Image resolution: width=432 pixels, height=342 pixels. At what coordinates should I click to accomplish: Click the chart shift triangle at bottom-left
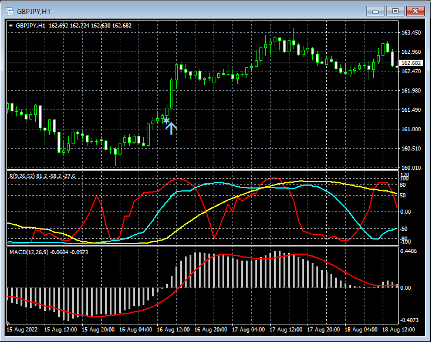coord(9,323)
